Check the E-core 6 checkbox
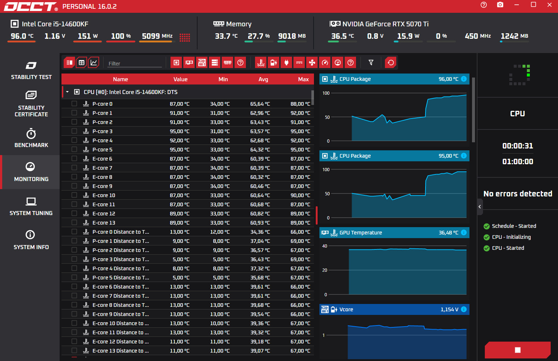 pyautogui.click(x=74, y=158)
